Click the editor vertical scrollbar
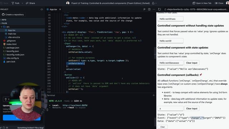The height and width of the screenshot is (129, 229). [155, 53]
